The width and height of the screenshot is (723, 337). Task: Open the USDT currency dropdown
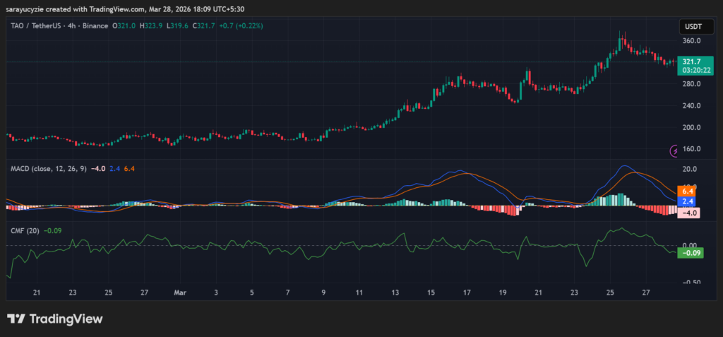[x=692, y=26]
